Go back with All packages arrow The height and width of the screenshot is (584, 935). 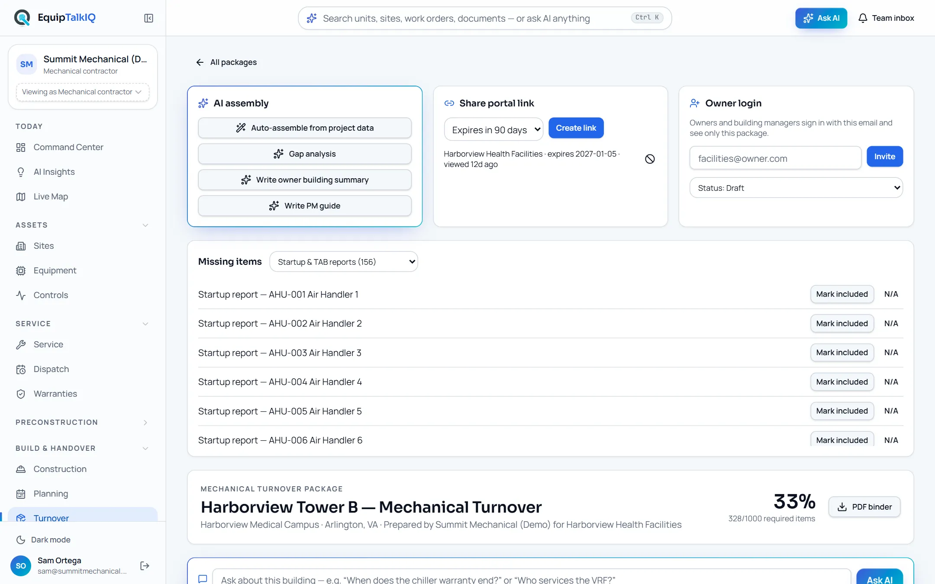(226, 62)
